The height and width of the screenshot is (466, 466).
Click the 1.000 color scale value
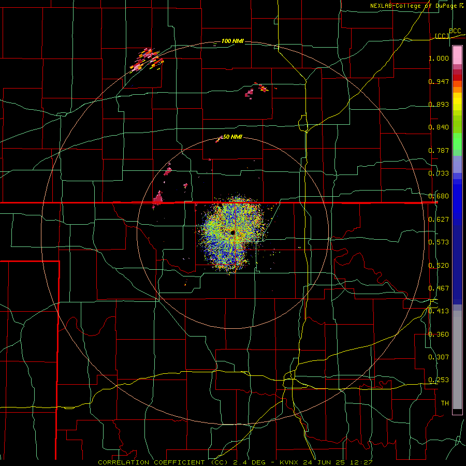[x=439, y=58]
